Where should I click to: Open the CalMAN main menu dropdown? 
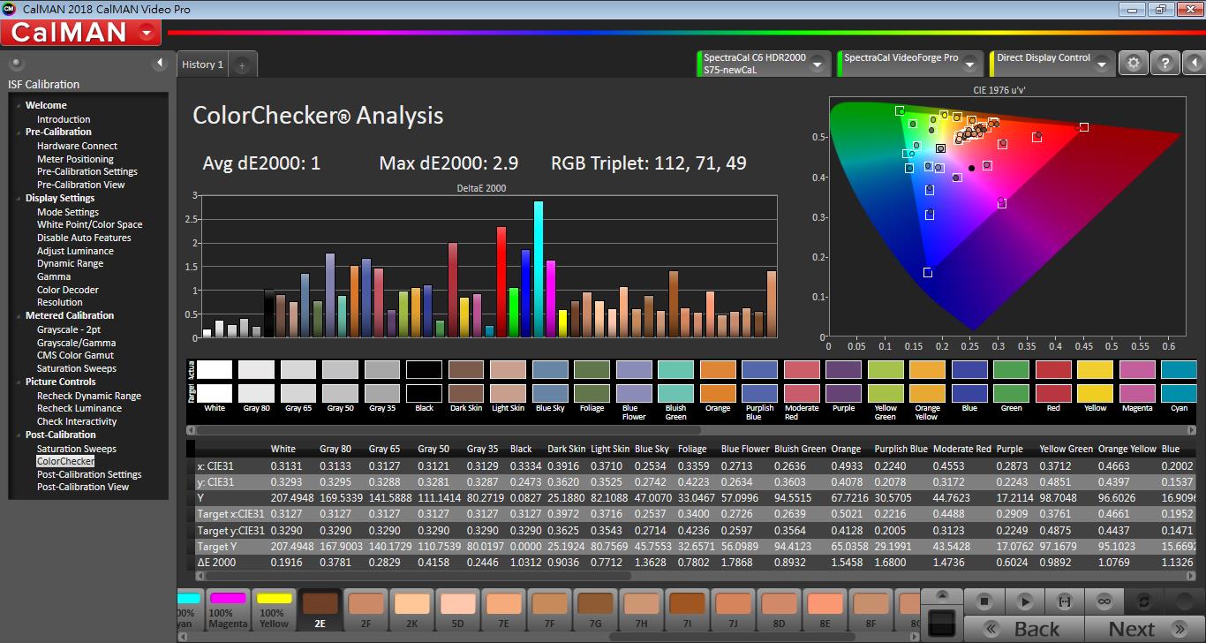[x=146, y=34]
